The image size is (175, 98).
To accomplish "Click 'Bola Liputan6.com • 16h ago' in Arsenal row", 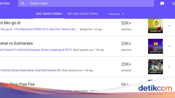I will point(89,50).
